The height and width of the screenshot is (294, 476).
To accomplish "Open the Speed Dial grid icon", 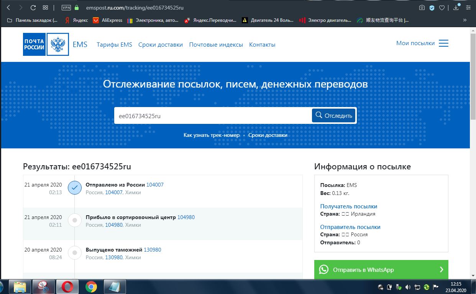I will point(45,8).
